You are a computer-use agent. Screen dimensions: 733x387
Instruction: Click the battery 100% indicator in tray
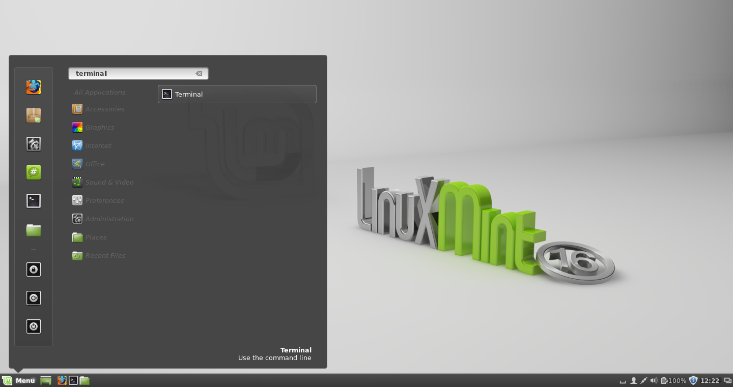pos(673,380)
